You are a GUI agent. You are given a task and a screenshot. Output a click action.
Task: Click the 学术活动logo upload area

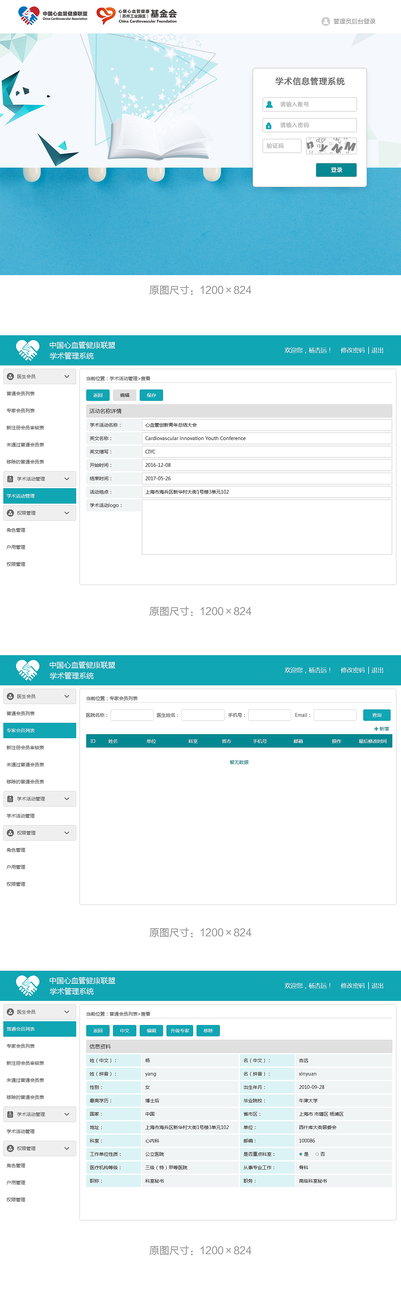pos(267,527)
